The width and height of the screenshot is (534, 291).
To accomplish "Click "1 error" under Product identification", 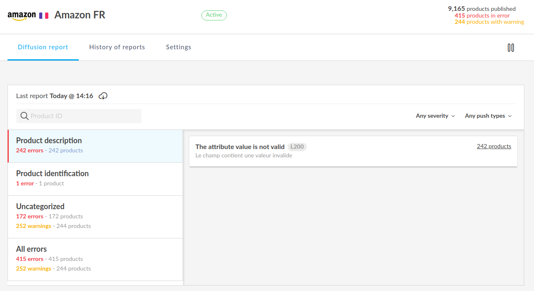I will click(25, 184).
